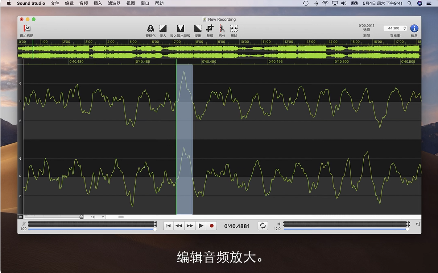Click the output volume slider knob
This screenshot has width=438, height=273.
click(x=407, y=229)
